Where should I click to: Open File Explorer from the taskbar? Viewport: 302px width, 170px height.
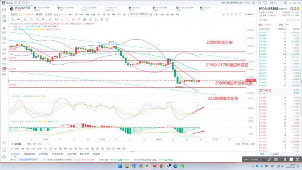pos(127,166)
